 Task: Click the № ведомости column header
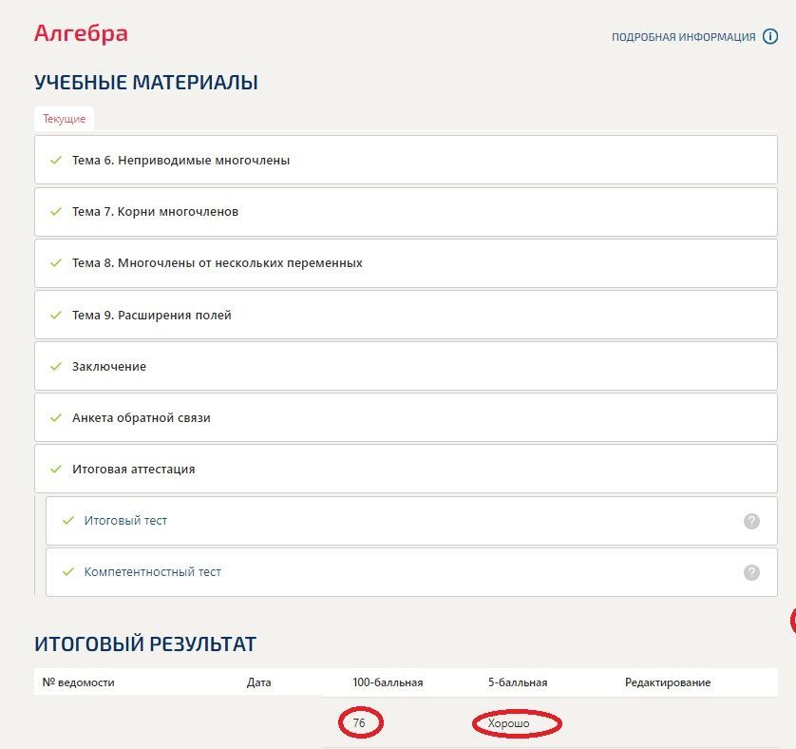point(78,682)
